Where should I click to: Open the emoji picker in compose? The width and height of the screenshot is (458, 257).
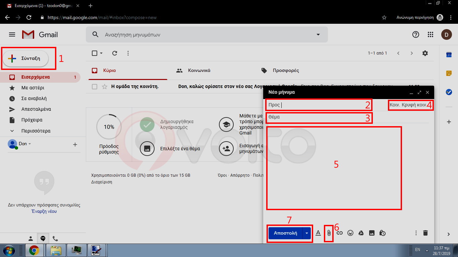(350, 233)
